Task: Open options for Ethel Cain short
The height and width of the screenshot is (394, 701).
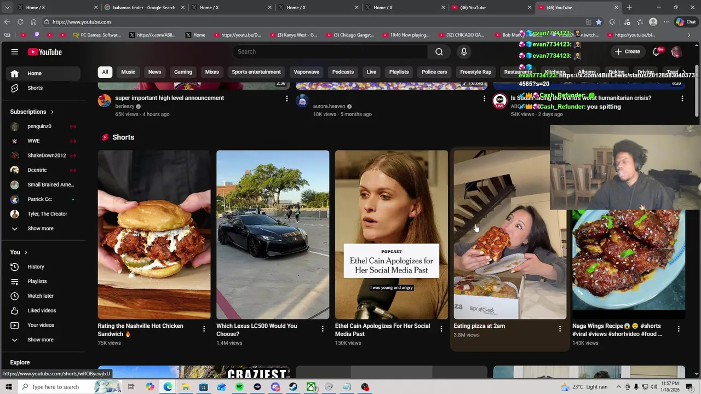Action: pos(441,329)
